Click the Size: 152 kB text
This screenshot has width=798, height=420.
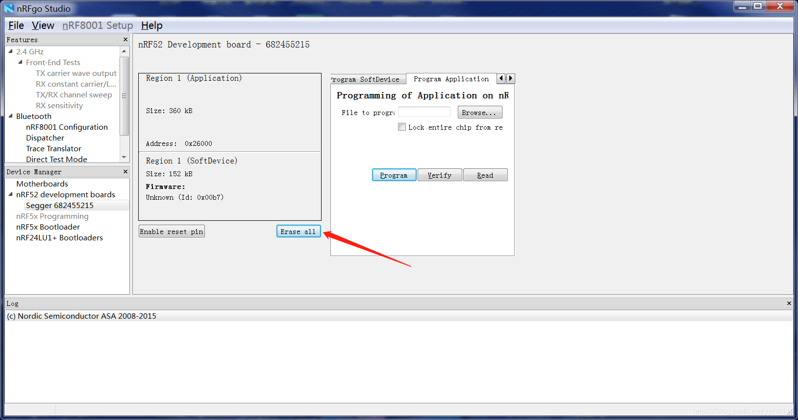(x=169, y=174)
